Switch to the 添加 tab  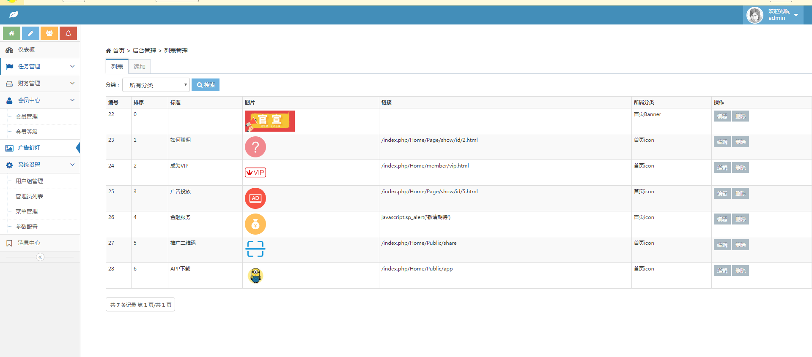[x=139, y=67]
